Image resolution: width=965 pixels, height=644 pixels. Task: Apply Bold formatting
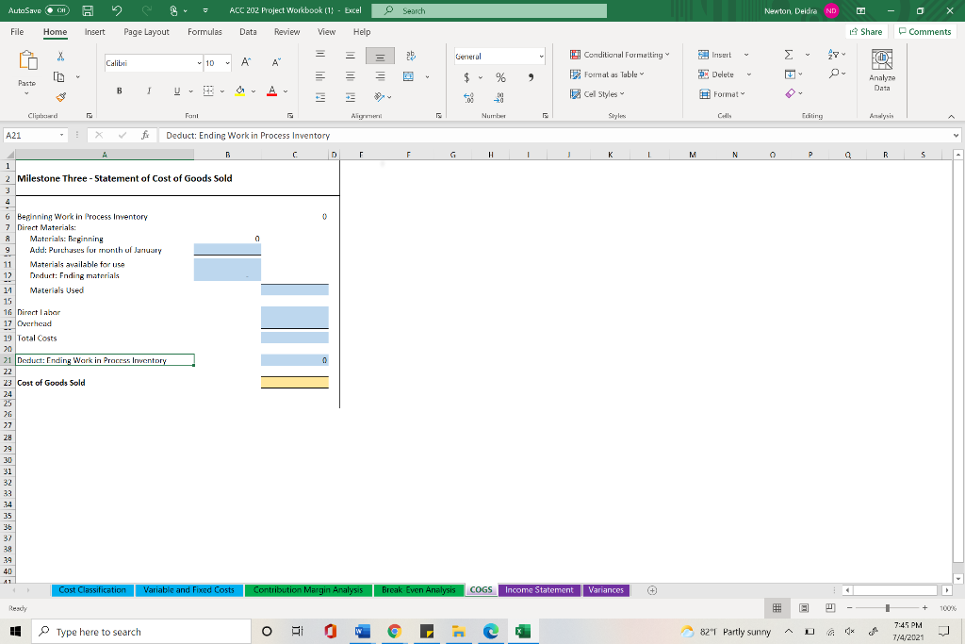pyautogui.click(x=120, y=91)
